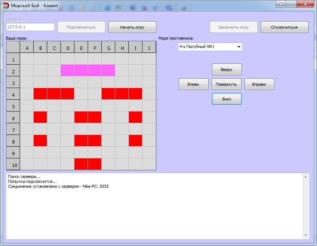
Task: Click red ship cell F10
Action: (x=94, y=164)
